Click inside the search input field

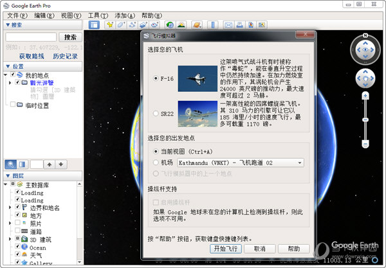click(x=31, y=37)
